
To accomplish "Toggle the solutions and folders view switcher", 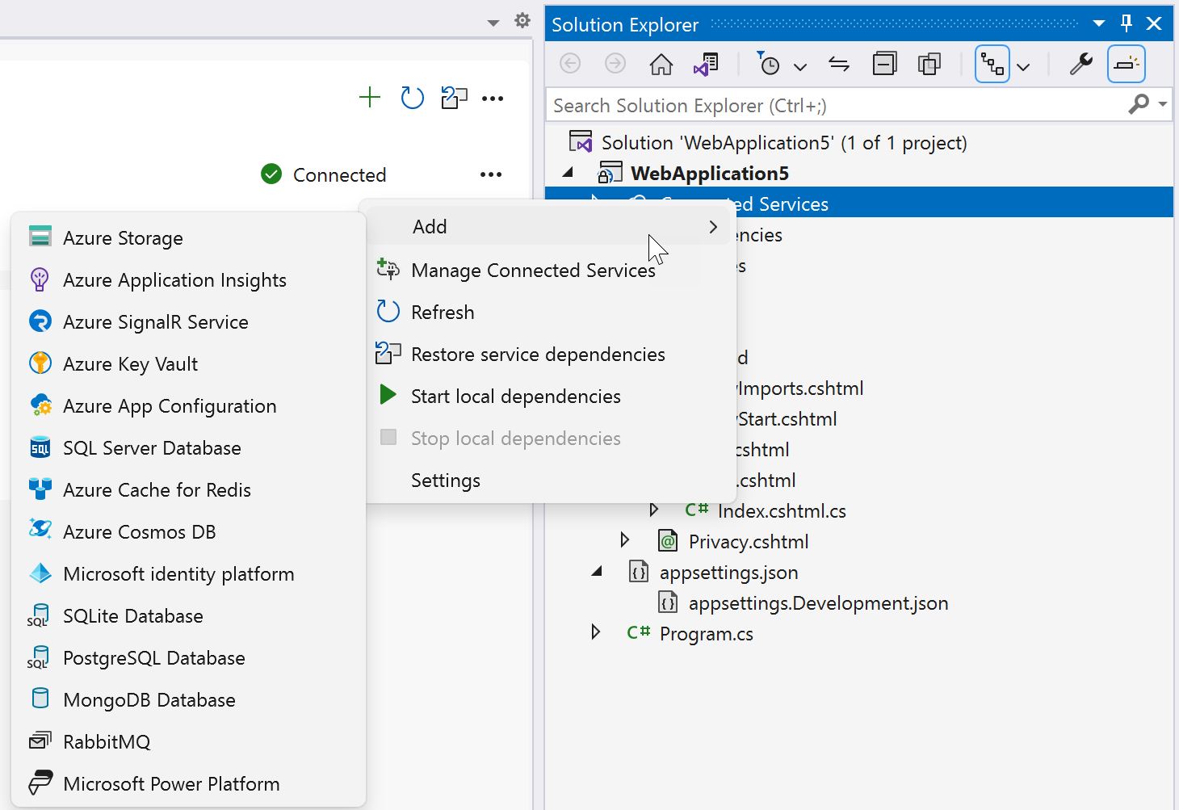I will 992,64.
